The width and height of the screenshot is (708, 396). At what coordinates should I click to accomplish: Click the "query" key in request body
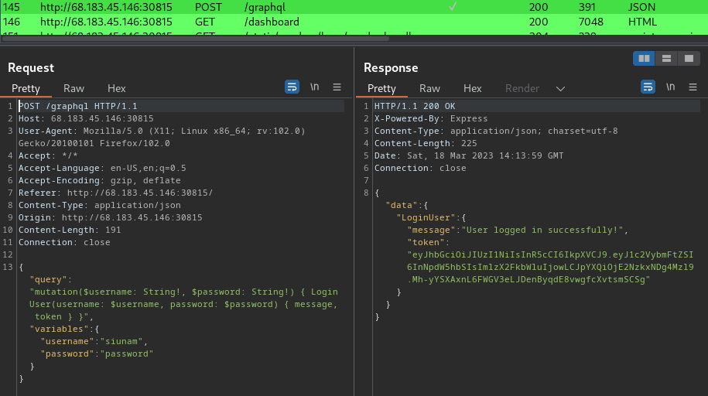pyautogui.click(x=48, y=279)
